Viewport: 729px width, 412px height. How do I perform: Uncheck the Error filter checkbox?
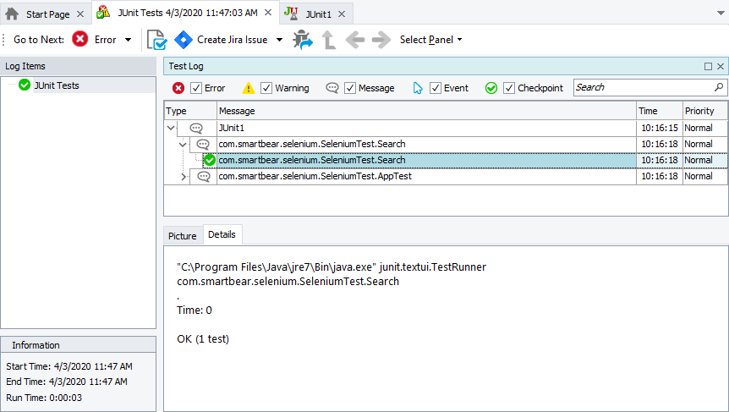click(x=196, y=88)
